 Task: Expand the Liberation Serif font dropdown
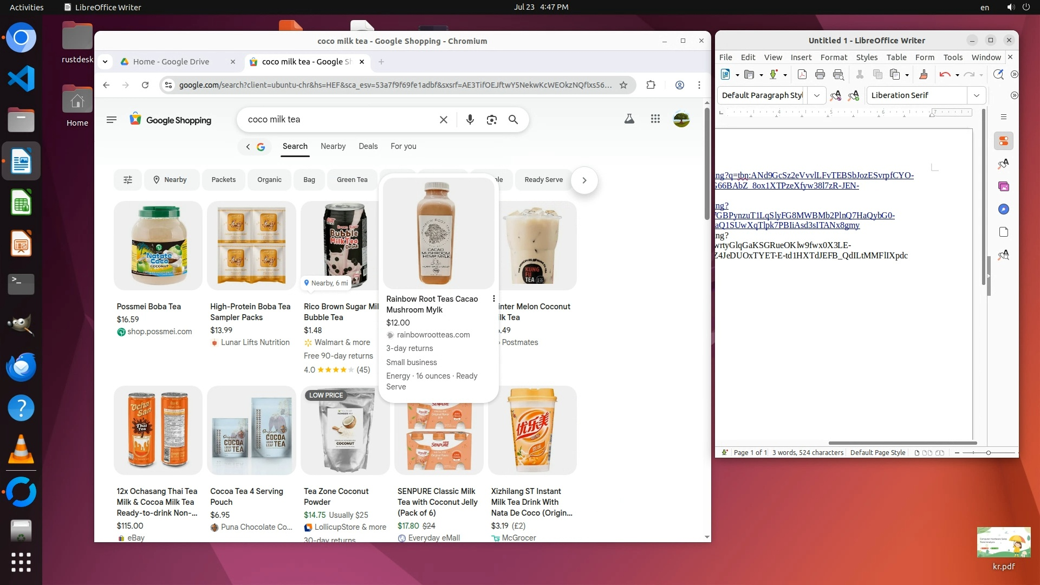pyautogui.click(x=976, y=95)
